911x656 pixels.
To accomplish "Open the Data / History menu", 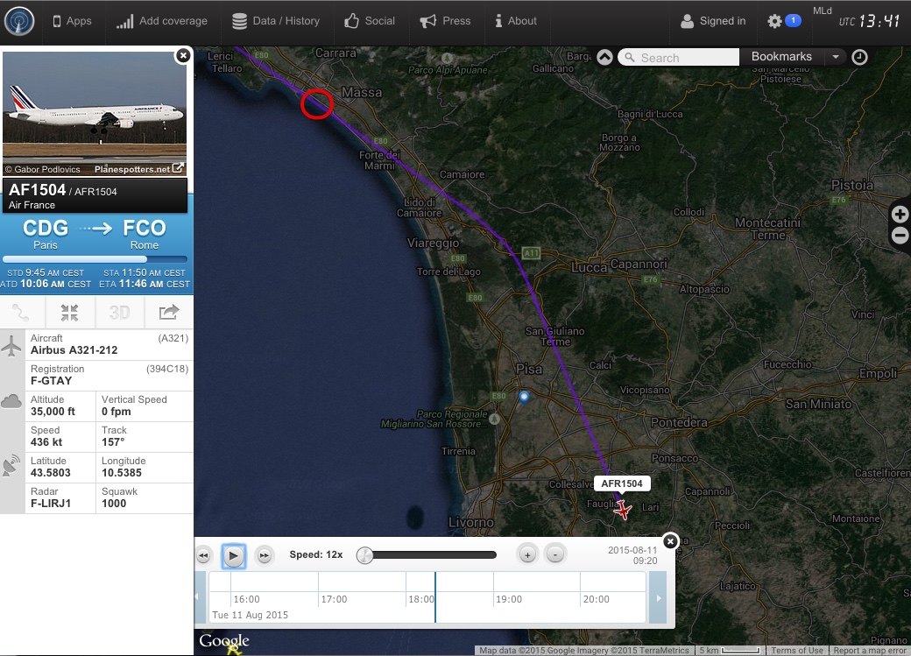I will (x=276, y=21).
